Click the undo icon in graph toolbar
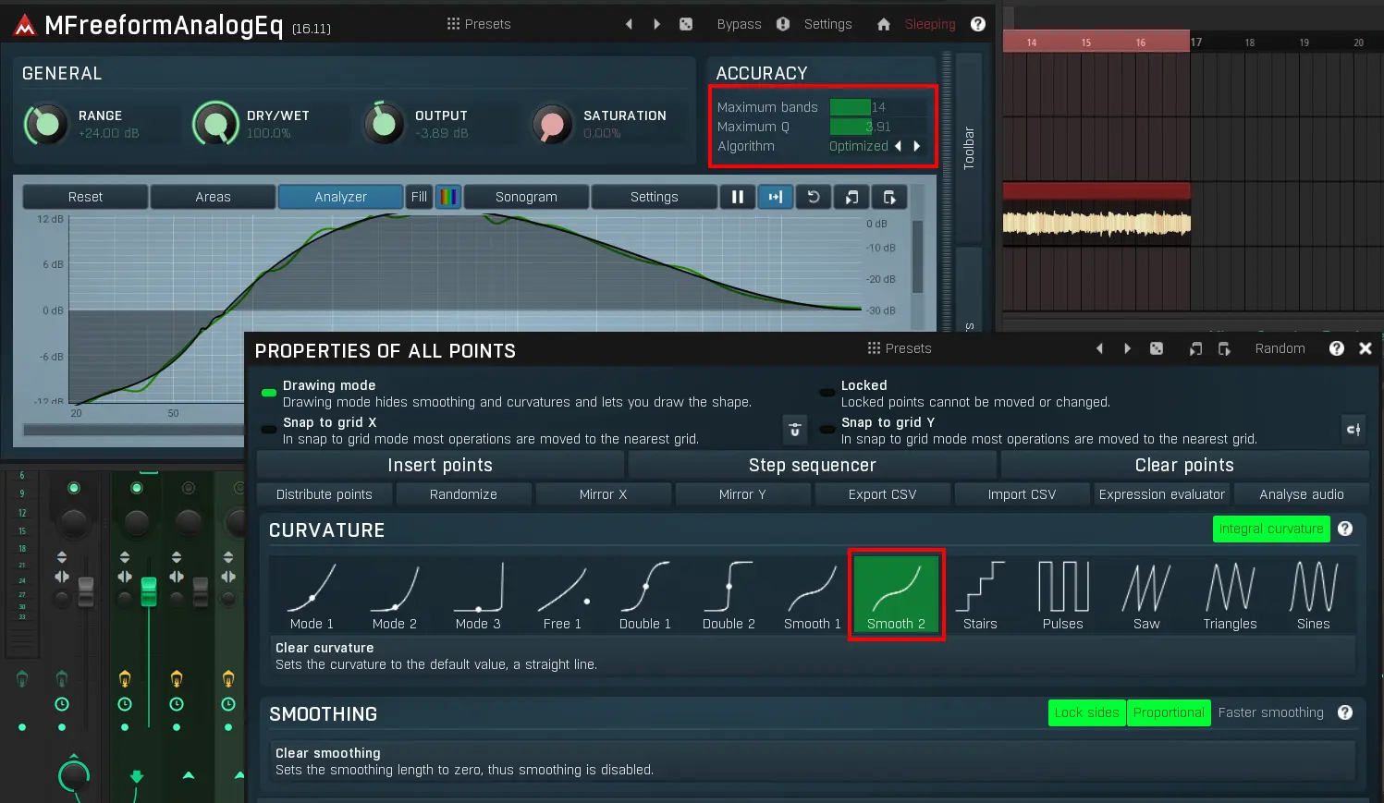Viewport: 1384px width, 803px height. coord(814,197)
